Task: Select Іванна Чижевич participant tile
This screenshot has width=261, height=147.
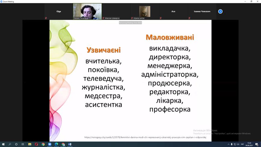Action: (202, 11)
